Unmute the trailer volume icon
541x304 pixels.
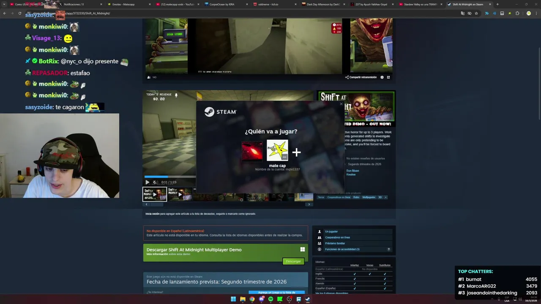[x=155, y=182]
